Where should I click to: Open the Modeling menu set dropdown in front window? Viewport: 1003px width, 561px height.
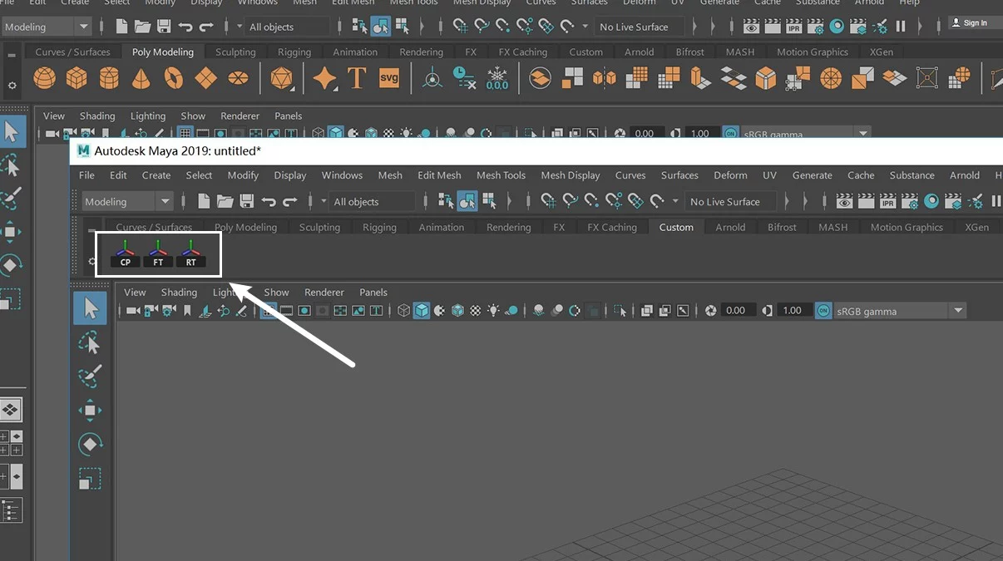point(127,202)
